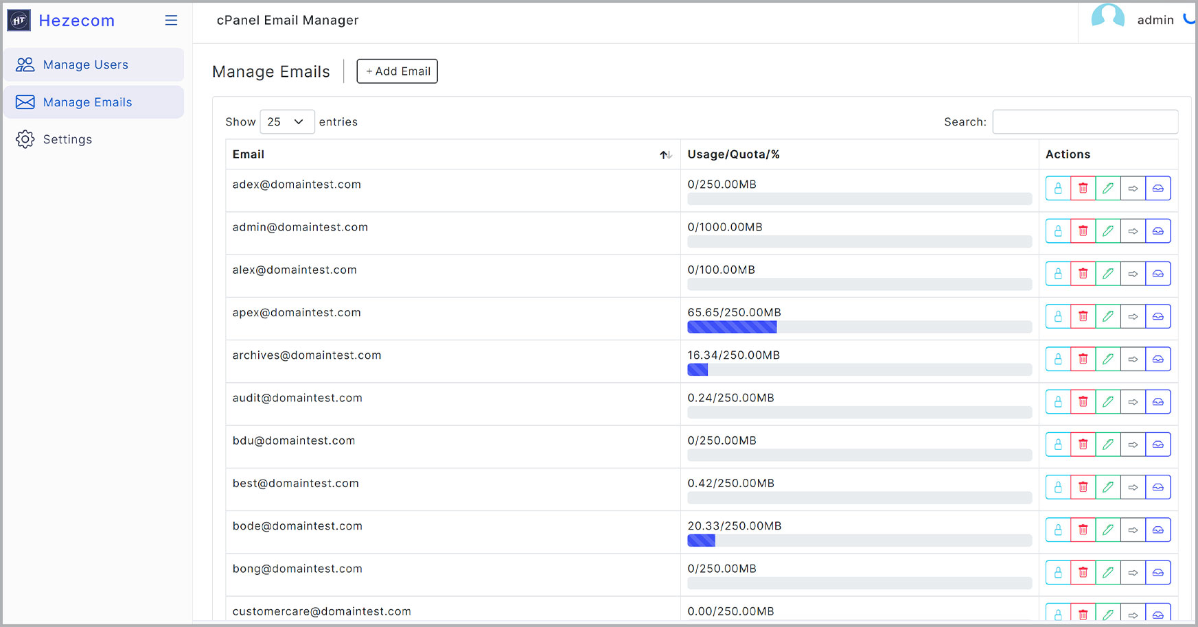The image size is (1198, 627).
Task: Open the inbox icon for audit@domaintest.com
Action: (x=1158, y=402)
